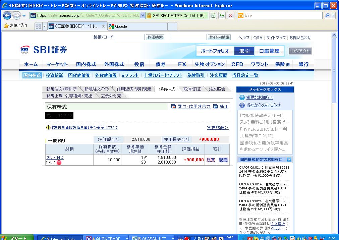The image size is (339, 240).
Task: Click the red alert icon beside 1757
Action: tap(59, 163)
